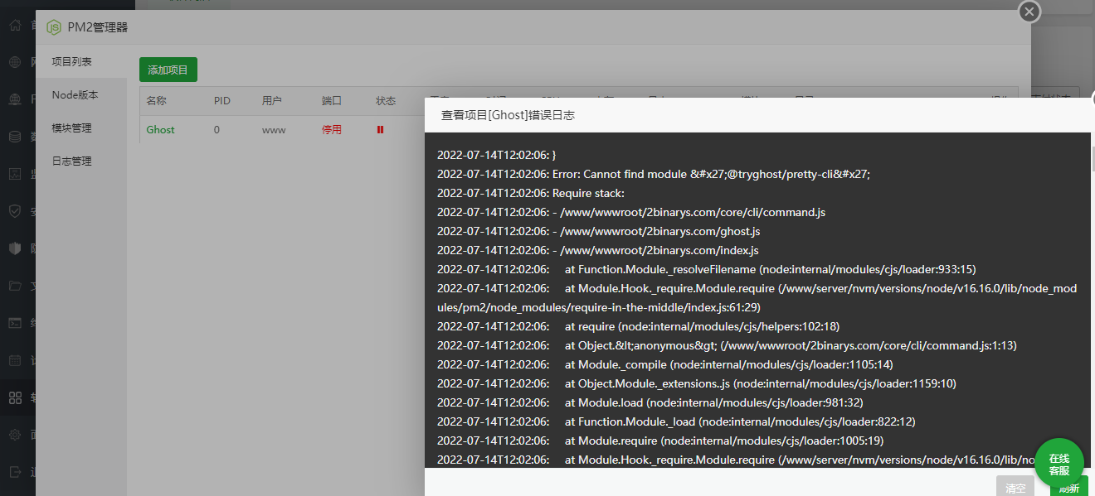The width and height of the screenshot is (1095, 496).
Task: Click the 2binarys.com/index.js log line
Action: pos(598,250)
